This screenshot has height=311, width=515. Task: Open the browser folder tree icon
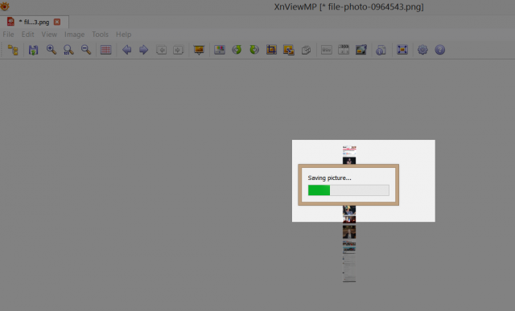click(13, 50)
